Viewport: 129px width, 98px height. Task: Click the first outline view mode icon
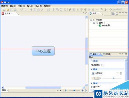[113, 14]
